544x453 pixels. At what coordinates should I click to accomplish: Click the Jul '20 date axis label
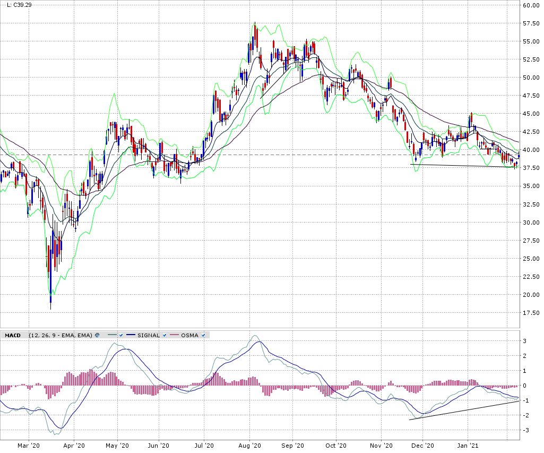pyautogui.click(x=204, y=446)
